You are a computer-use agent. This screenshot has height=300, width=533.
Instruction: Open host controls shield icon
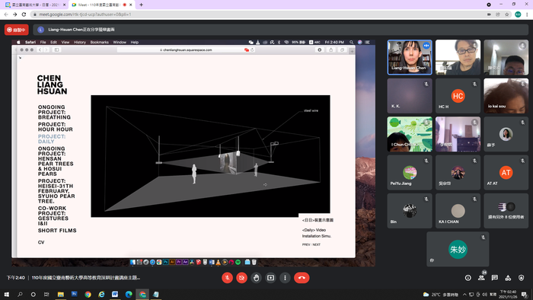coord(521,278)
